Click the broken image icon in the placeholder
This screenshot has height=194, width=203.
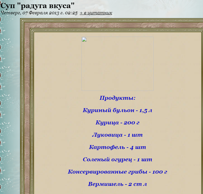(84, 39)
